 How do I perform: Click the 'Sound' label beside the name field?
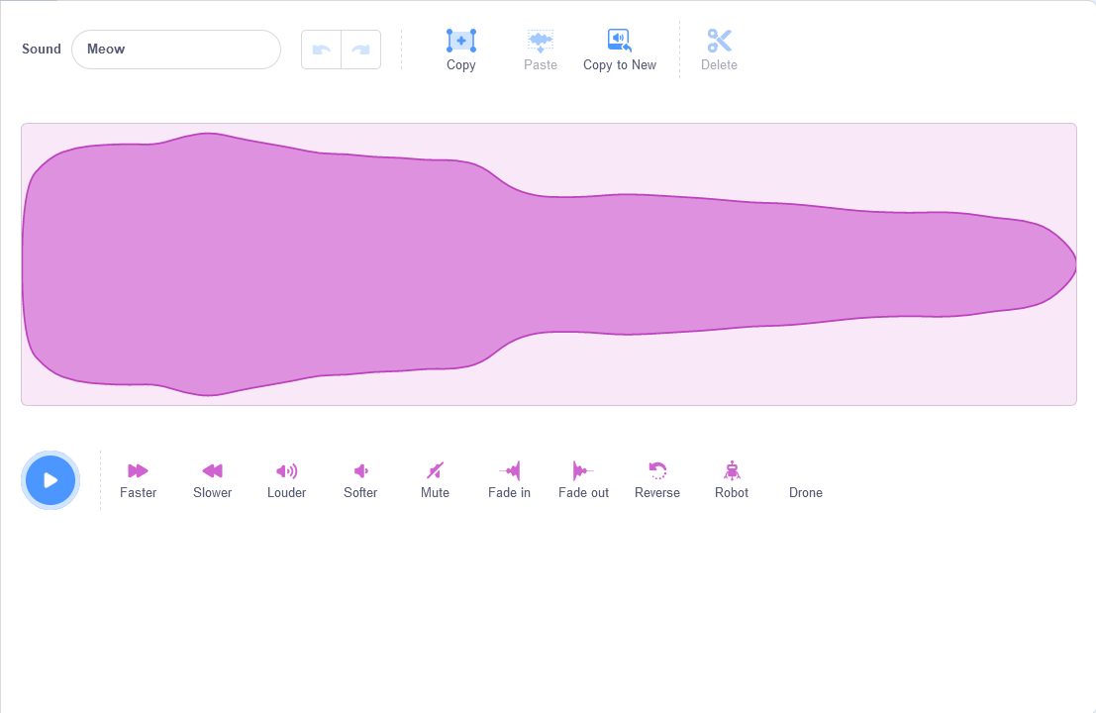(42, 49)
